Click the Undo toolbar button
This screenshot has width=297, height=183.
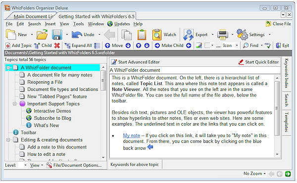tap(83, 35)
